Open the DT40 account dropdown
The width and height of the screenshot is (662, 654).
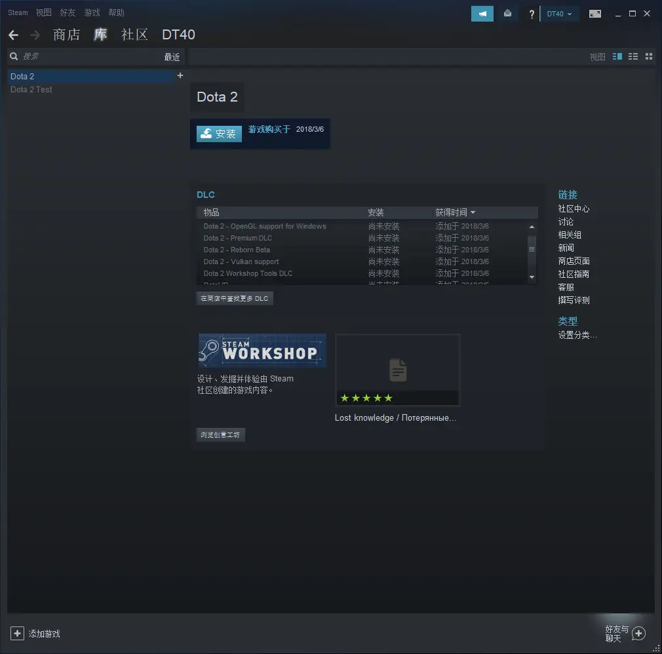tap(559, 14)
